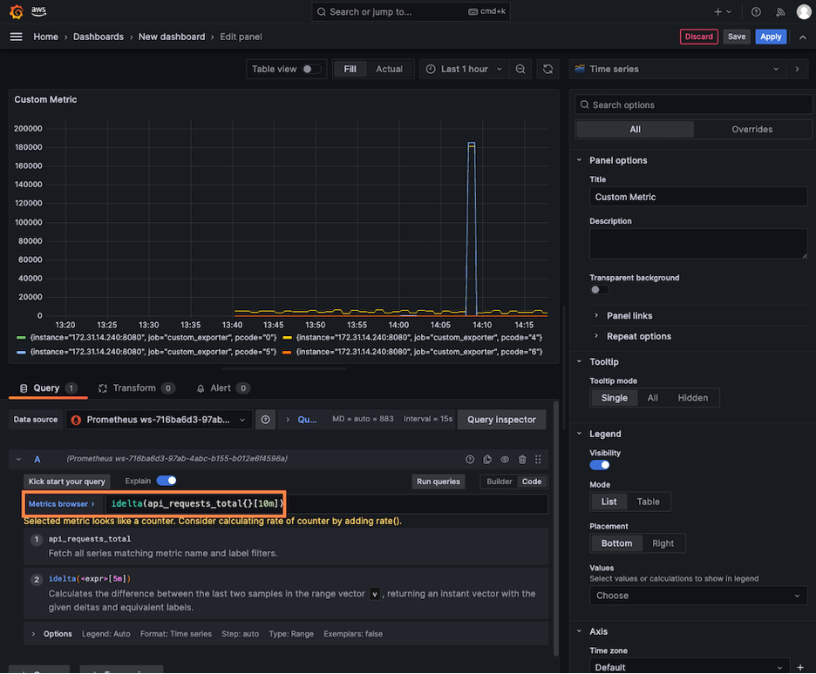Click the Apply button
Viewport: 816px width, 674px height.
tap(771, 37)
